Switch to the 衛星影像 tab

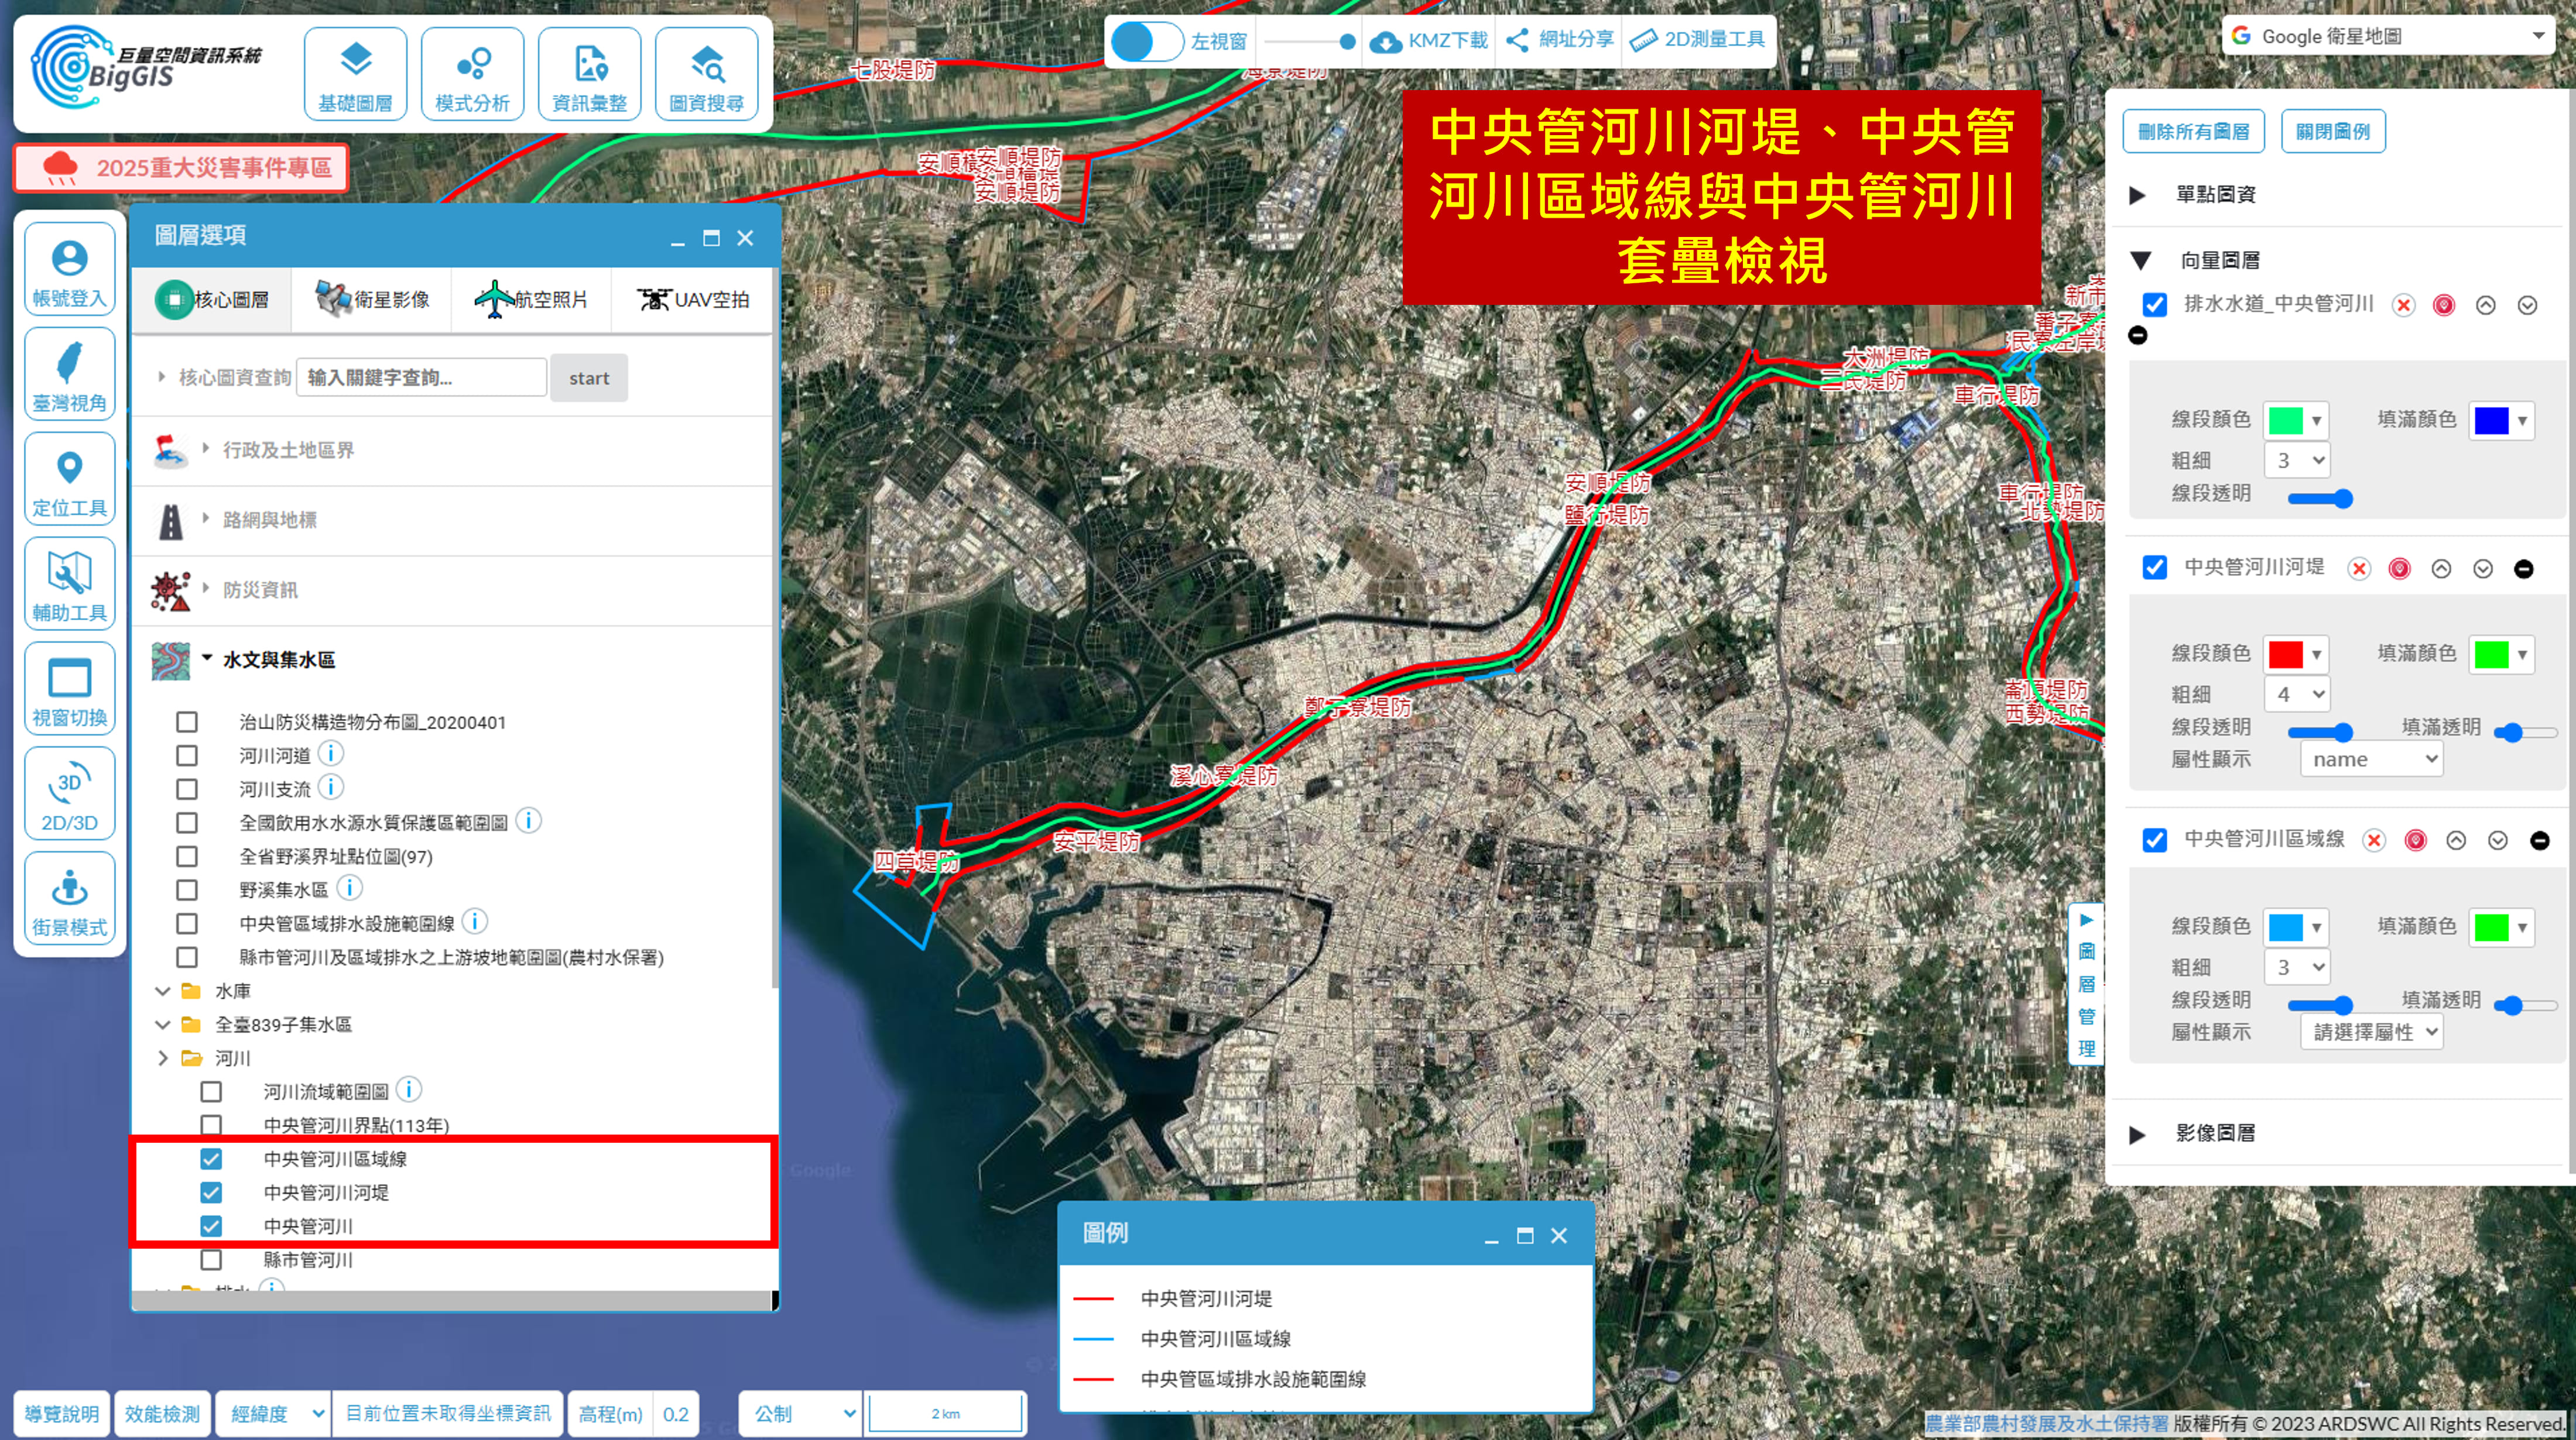coord(372,299)
